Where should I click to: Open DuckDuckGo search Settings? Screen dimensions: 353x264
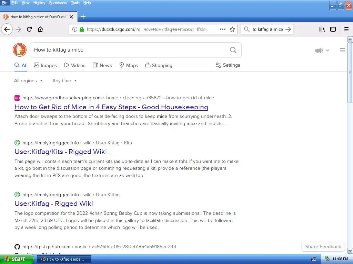pos(228,65)
